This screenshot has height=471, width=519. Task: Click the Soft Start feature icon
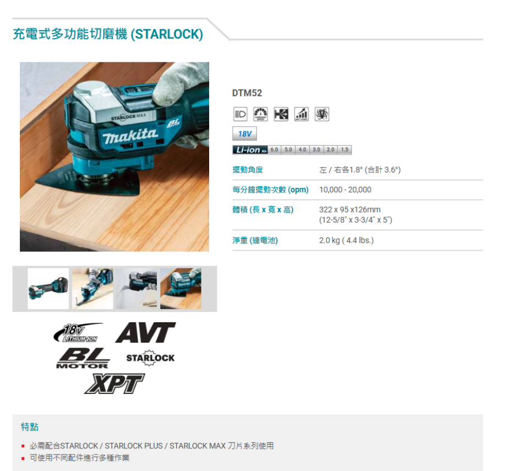(302, 114)
